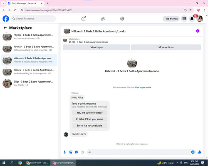Click the large listing photo in chat center

click(x=132, y=63)
